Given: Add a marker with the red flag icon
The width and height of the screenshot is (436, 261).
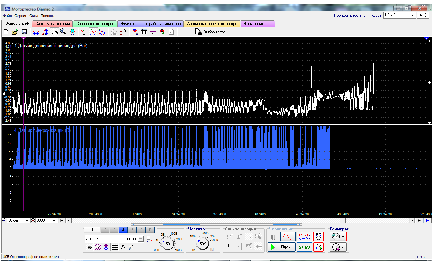Looking at the screenshot, I should click(162, 32).
